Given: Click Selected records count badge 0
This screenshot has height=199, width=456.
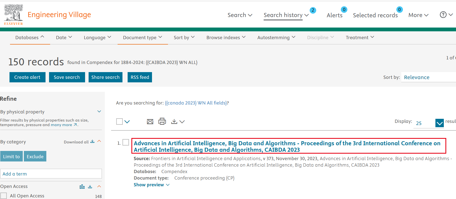Looking at the screenshot, I should pyautogui.click(x=399, y=9).
